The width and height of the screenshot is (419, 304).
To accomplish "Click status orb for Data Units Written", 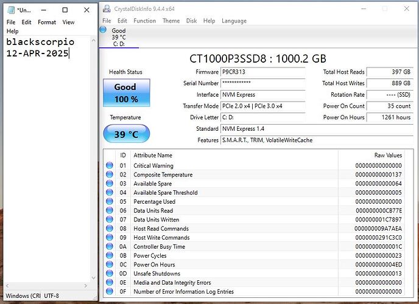I will click(x=110, y=219).
